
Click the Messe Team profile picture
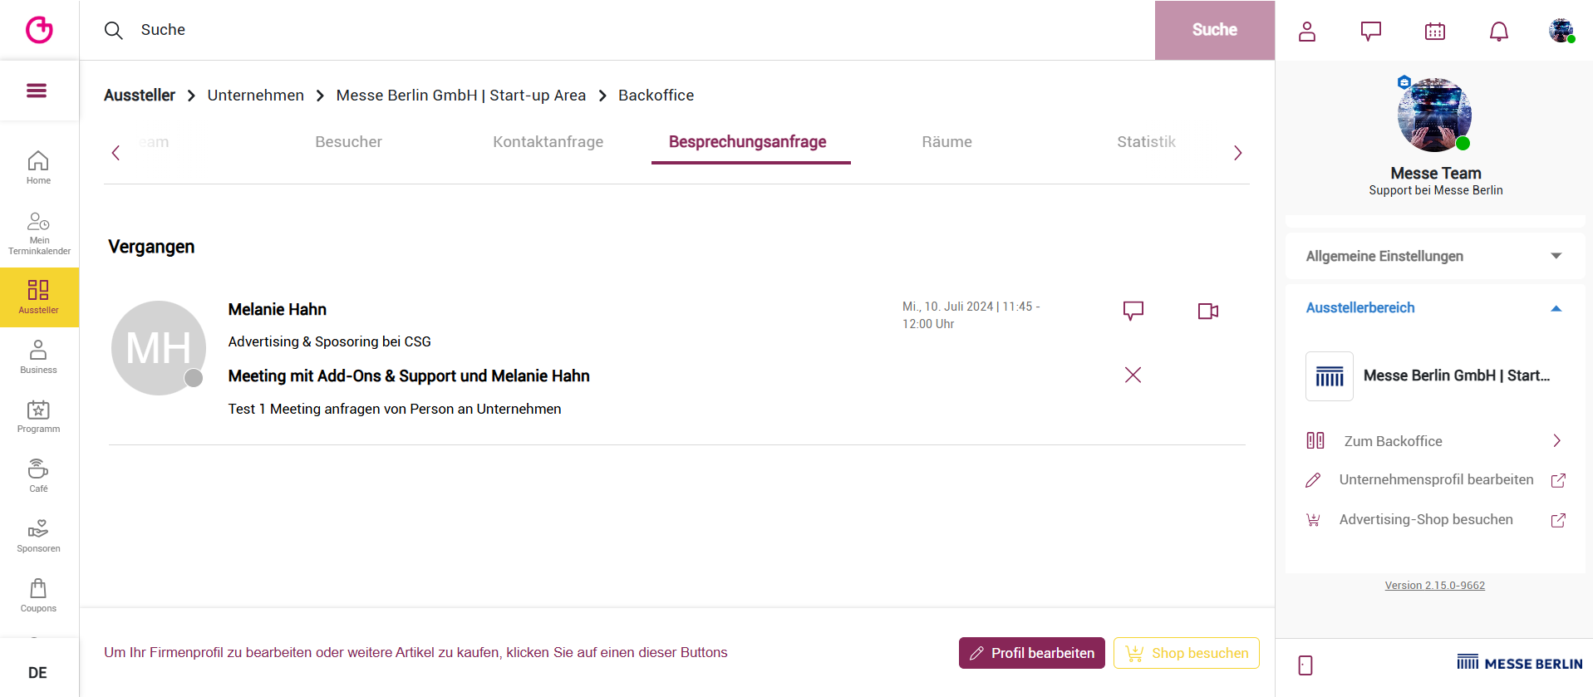point(1435,115)
